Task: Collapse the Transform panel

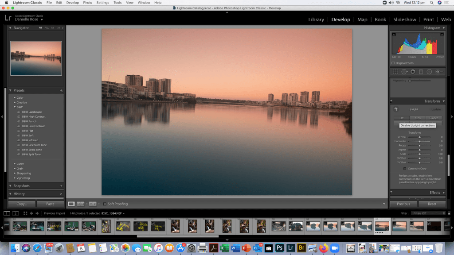Action: (x=444, y=101)
